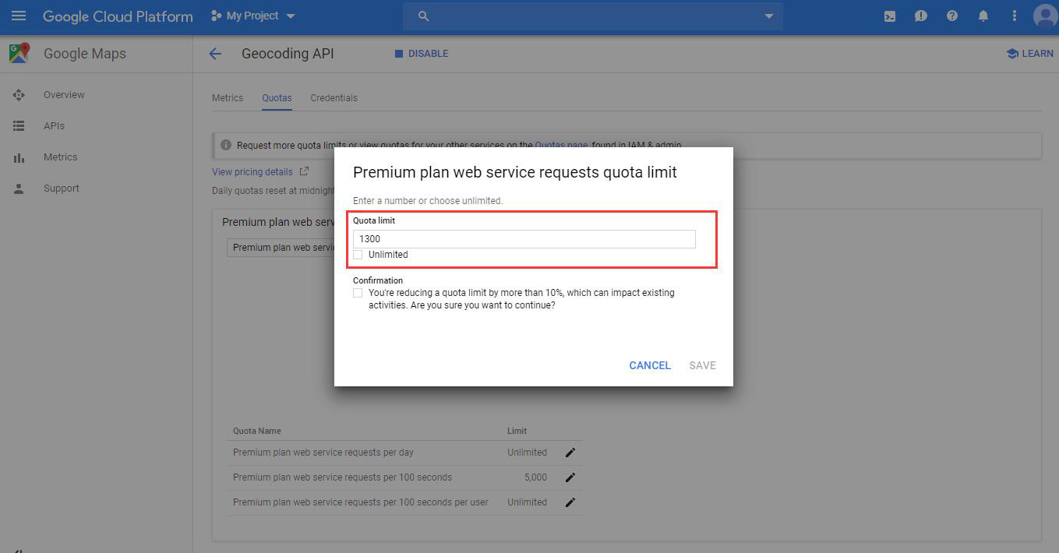Viewport: 1059px width, 553px height.
Task: Select the Premium plan requests per day row text
Action: pos(323,453)
